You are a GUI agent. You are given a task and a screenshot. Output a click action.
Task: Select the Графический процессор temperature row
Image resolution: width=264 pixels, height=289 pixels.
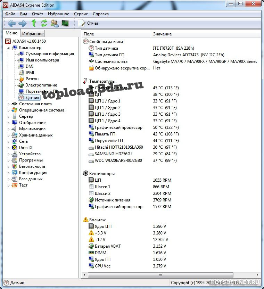pos(118,127)
